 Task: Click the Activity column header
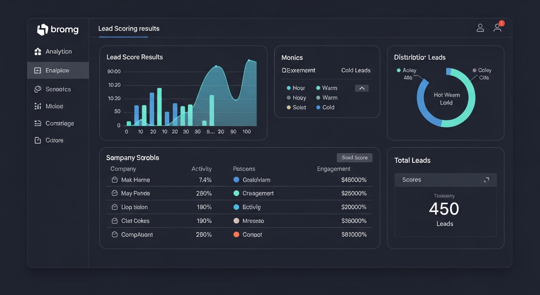click(x=201, y=169)
